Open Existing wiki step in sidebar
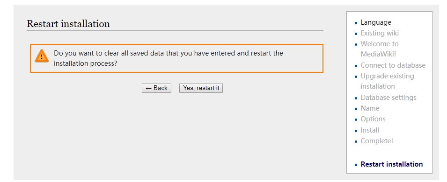The height and width of the screenshot is (182, 447). pos(380,33)
